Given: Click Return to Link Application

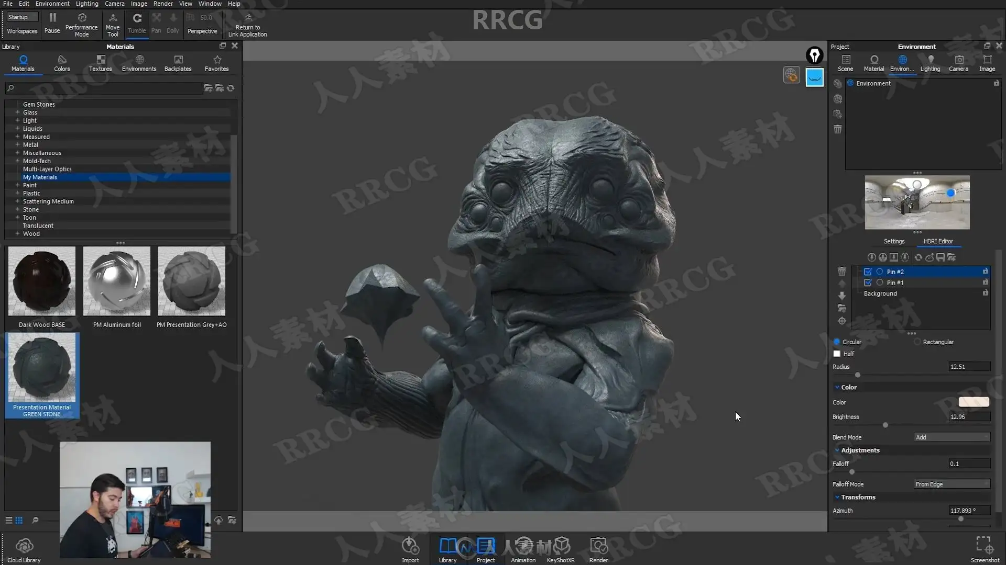Looking at the screenshot, I should [247, 25].
